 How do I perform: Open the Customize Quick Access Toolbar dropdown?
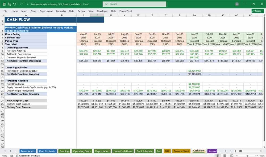(x=28, y=4)
